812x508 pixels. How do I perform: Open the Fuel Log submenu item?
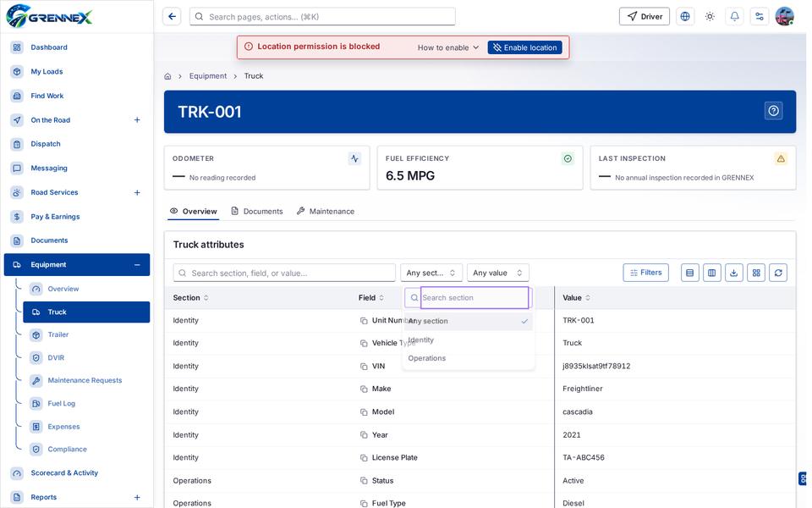(x=86, y=403)
